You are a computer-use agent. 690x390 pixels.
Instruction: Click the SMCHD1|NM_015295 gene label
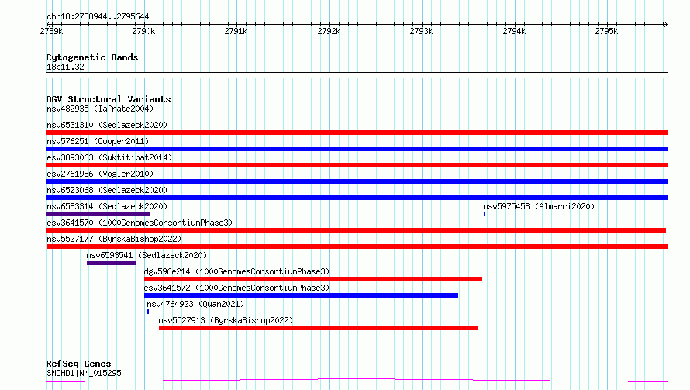click(x=84, y=373)
